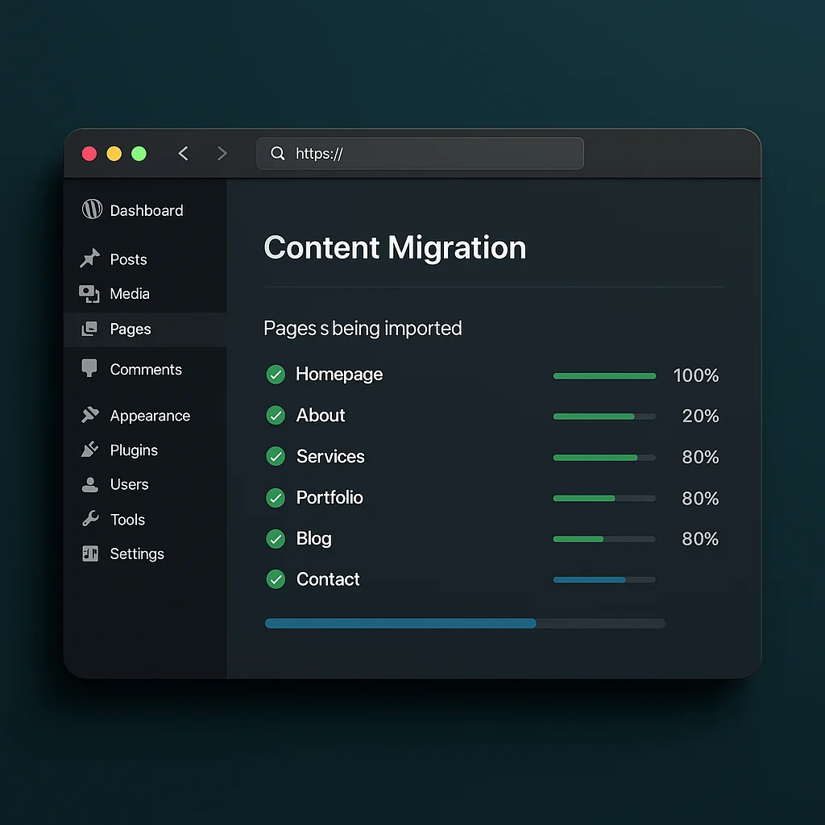Click inside the https:// address bar
Image resolution: width=825 pixels, height=825 pixels.
click(419, 153)
